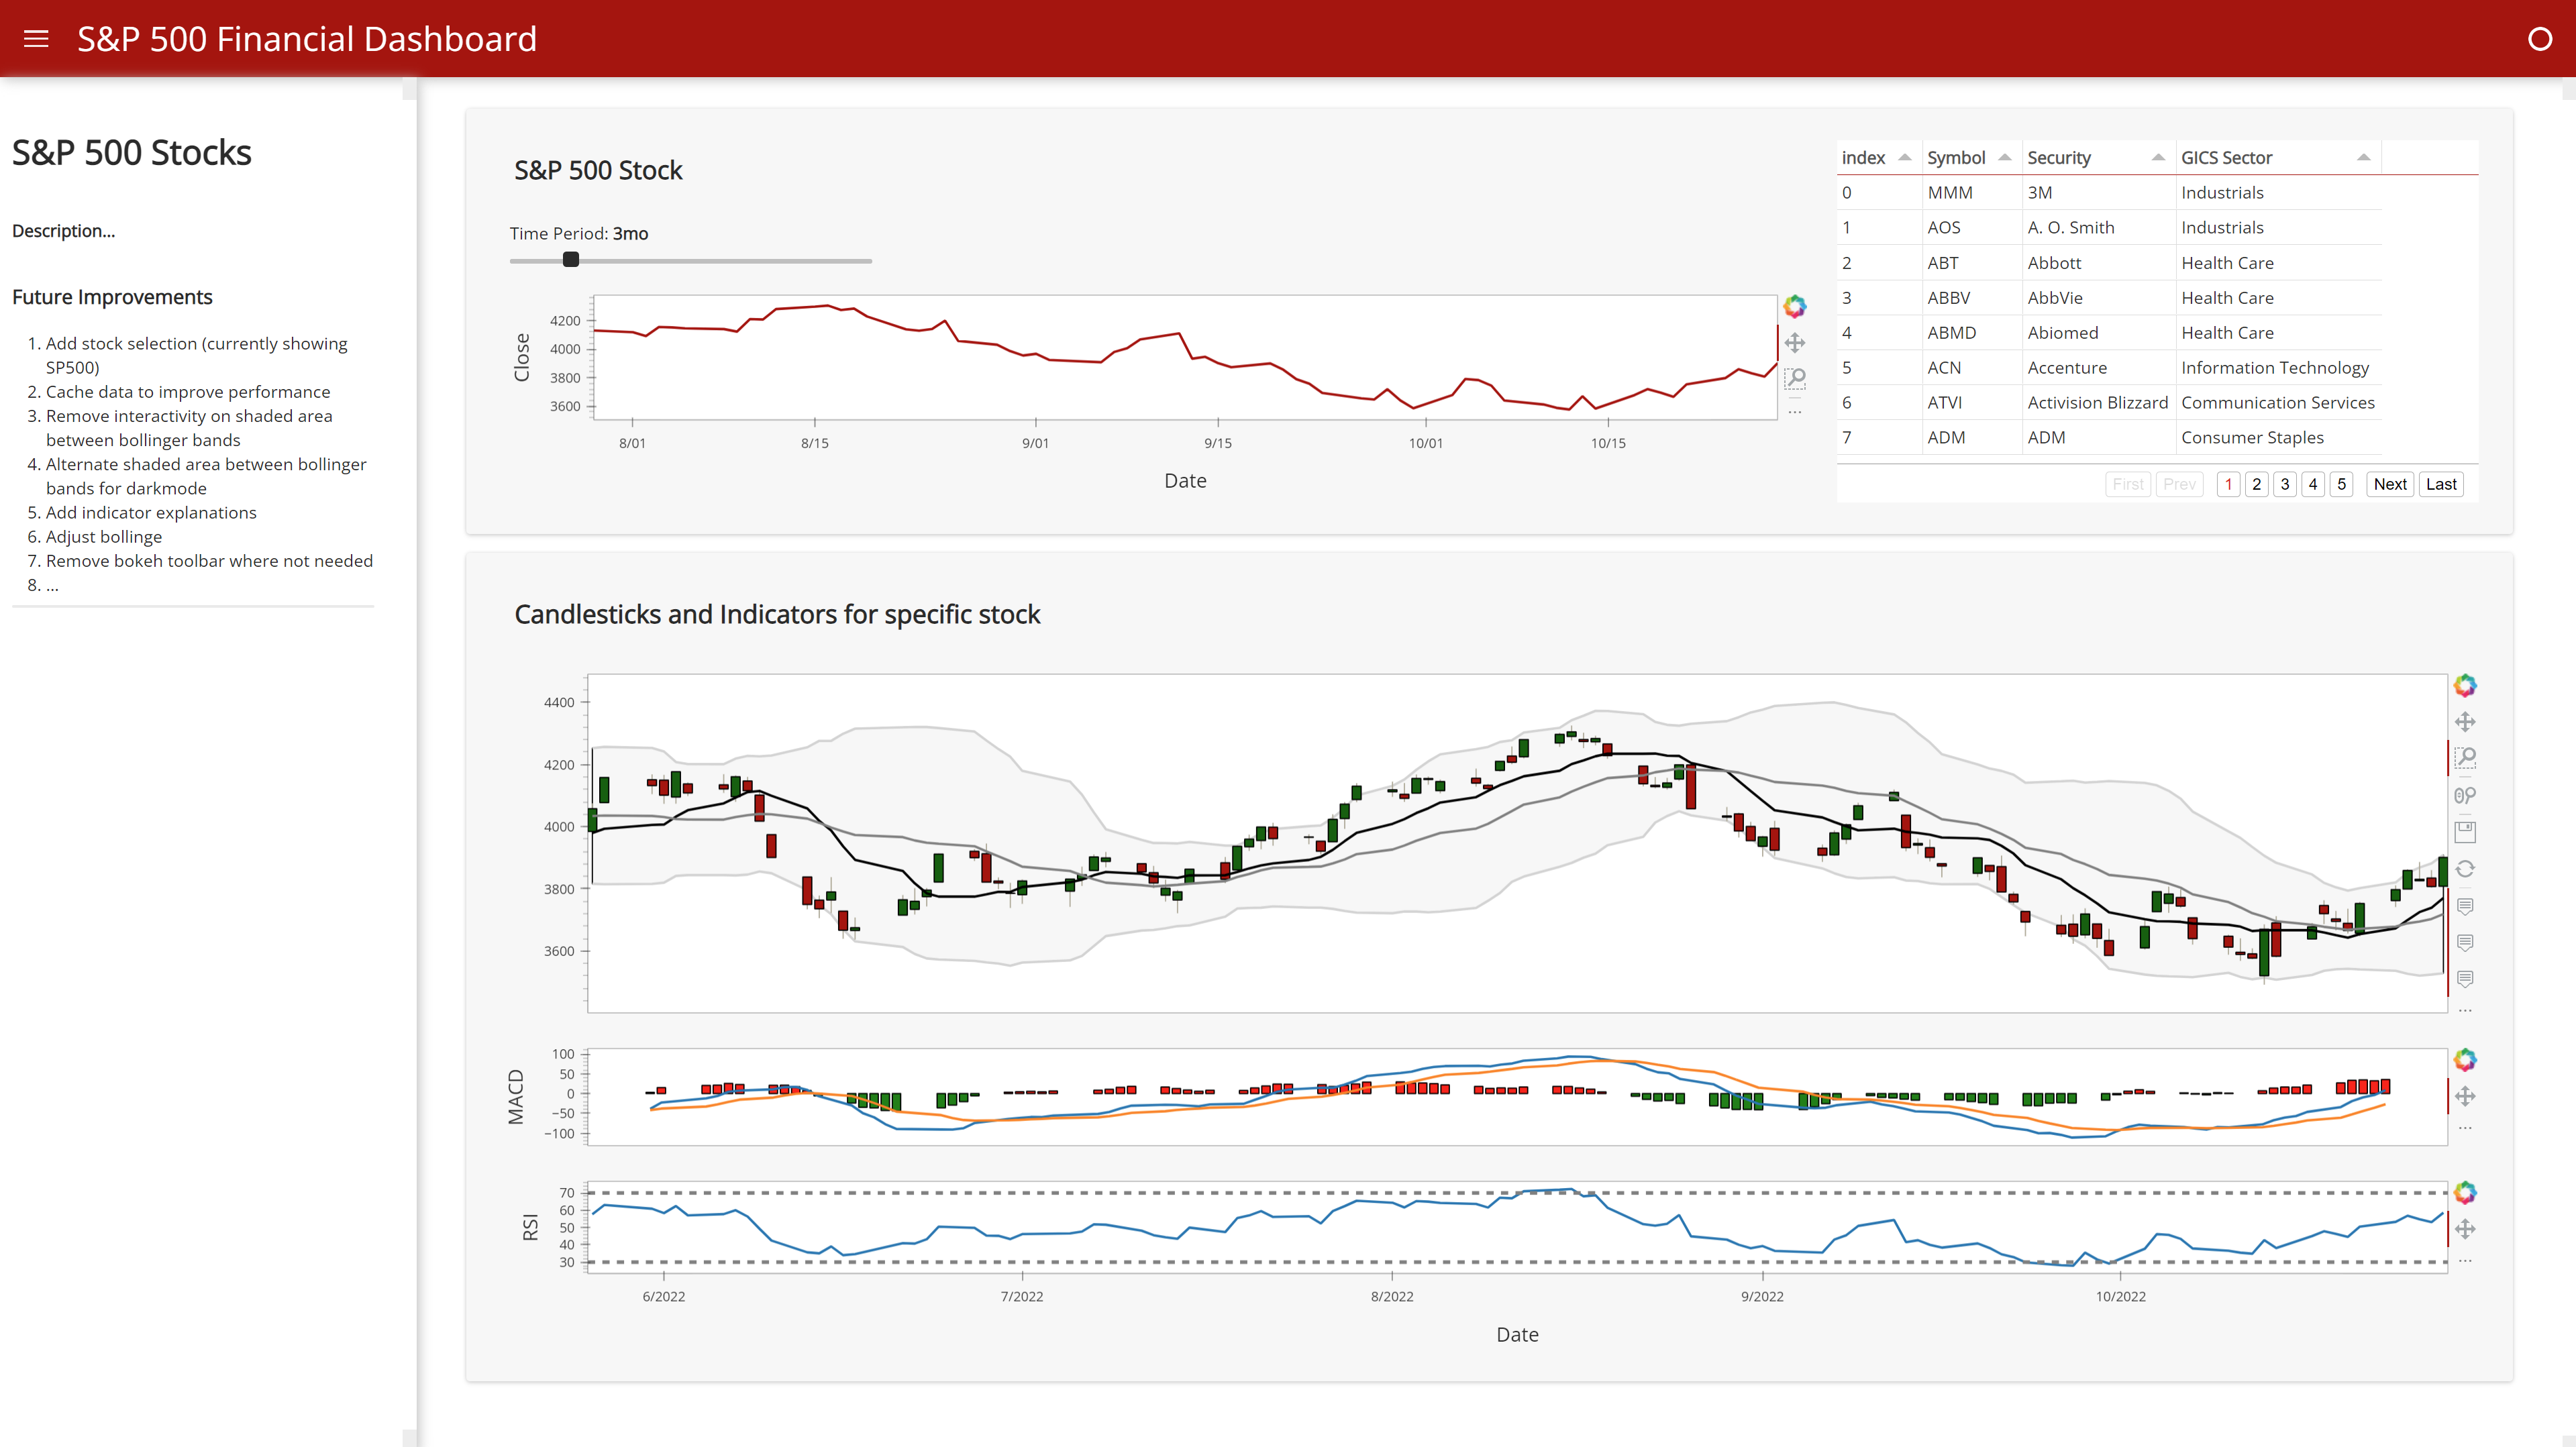Open the circle account menu at top right

click(2541, 38)
